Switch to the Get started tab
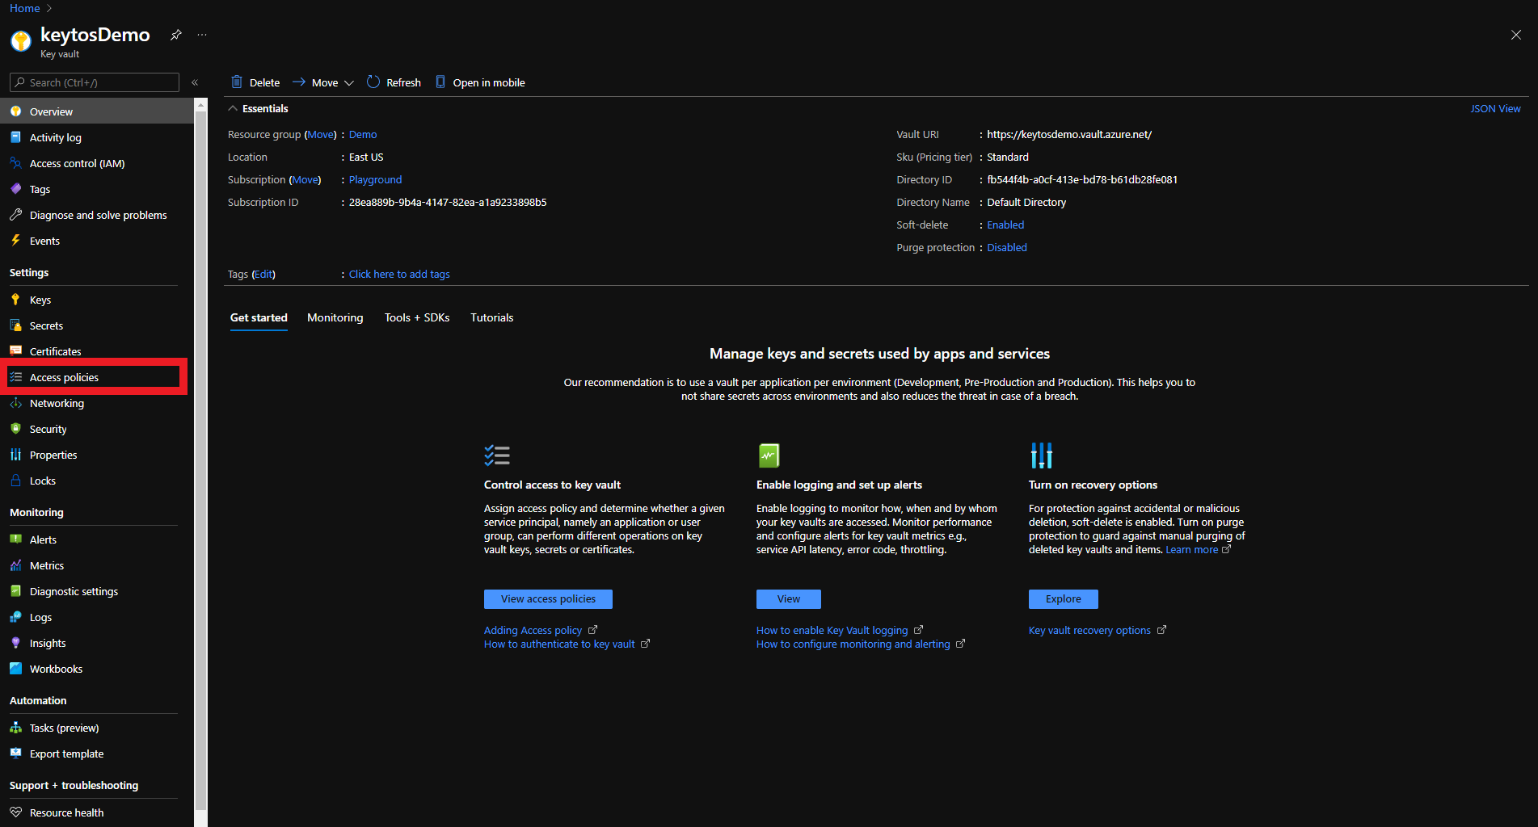The image size is (1538, 827). pos(259,317)
